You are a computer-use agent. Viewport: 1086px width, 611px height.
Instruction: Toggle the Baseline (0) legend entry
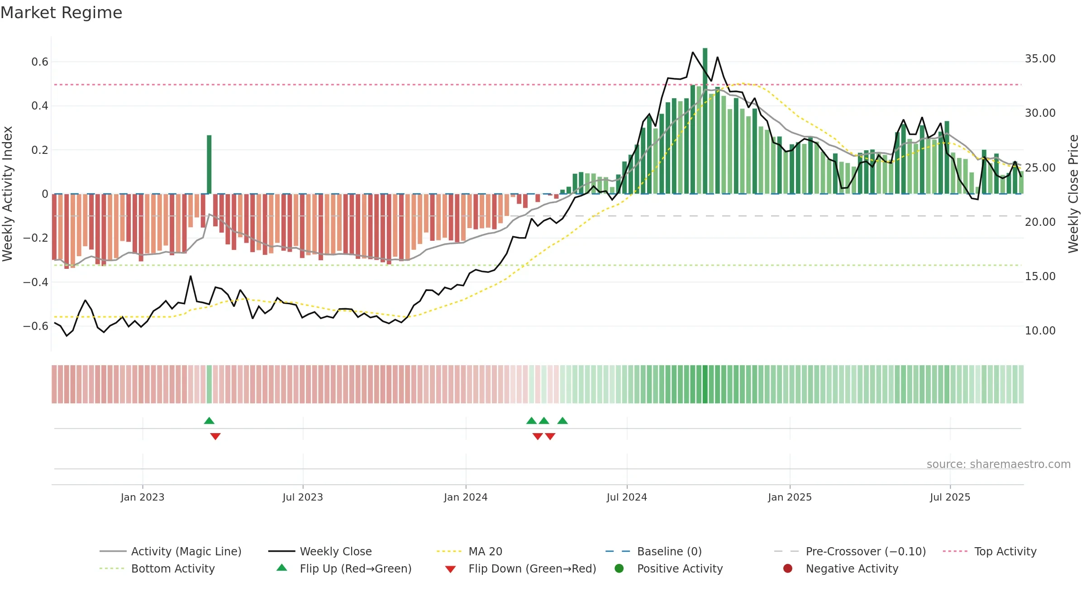(653, 551)
